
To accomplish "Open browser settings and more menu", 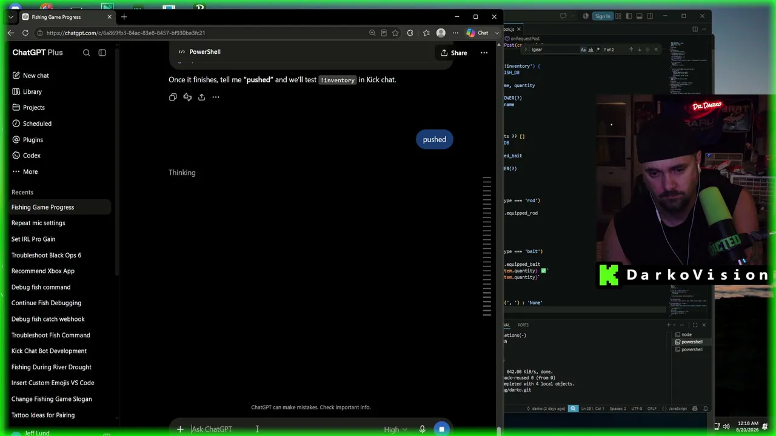I will [x=455, y=33].
